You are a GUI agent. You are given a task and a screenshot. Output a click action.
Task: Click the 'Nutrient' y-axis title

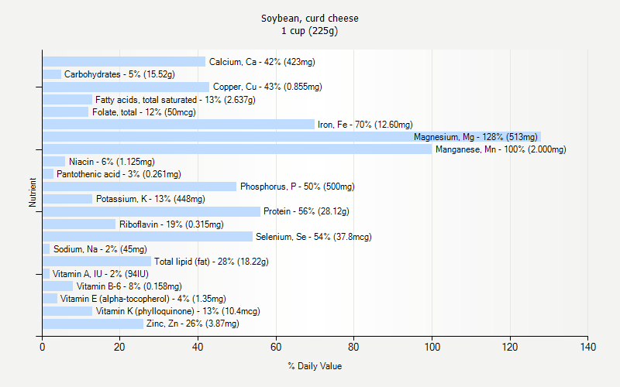tap(33, 192)
